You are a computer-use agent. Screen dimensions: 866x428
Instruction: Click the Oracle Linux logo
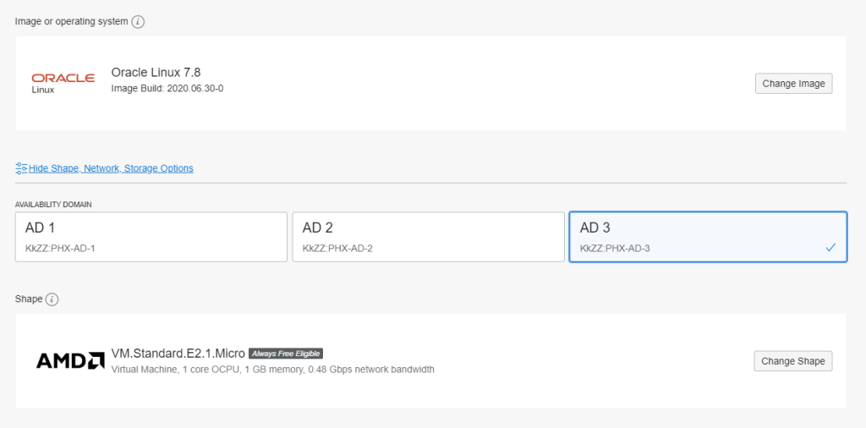[63, 84]
